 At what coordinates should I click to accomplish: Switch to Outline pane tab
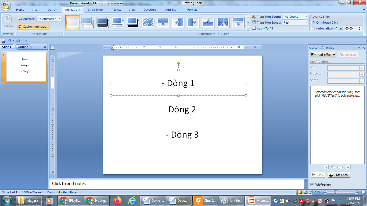point(23,47)
